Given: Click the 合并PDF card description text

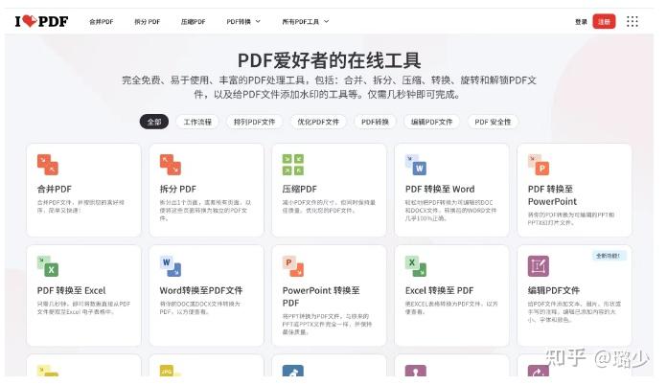Looking at the screenshot, I should 80,207.
